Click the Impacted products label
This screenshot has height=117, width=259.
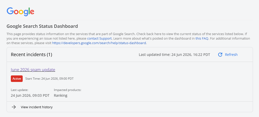pos(68,90)
